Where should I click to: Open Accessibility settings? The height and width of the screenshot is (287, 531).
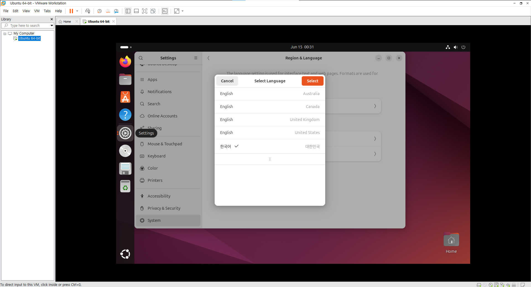[x=168, y=196]
